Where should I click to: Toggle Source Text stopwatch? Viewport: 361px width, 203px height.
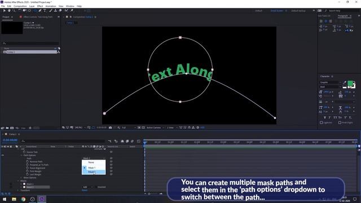24,152
